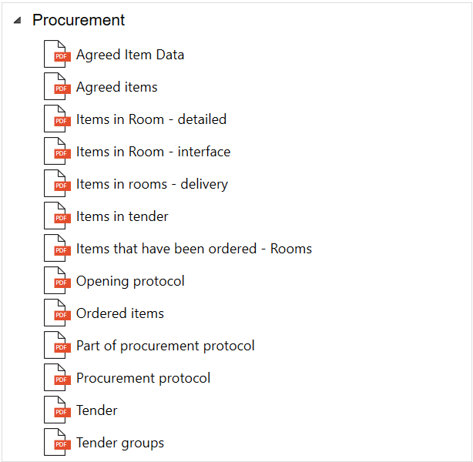Viewport: 473px width, 462px height.
Task: Click PDF icon next to Agreed items
Action: (56, 87)
